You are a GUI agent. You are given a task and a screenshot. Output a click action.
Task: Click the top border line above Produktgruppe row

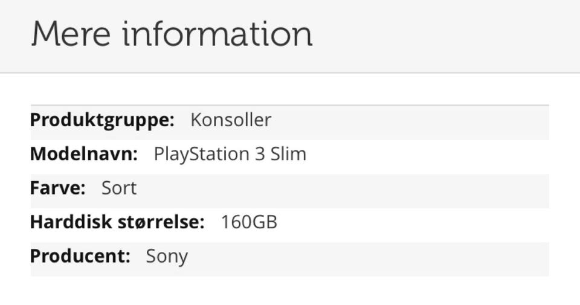tap(290, 105)
